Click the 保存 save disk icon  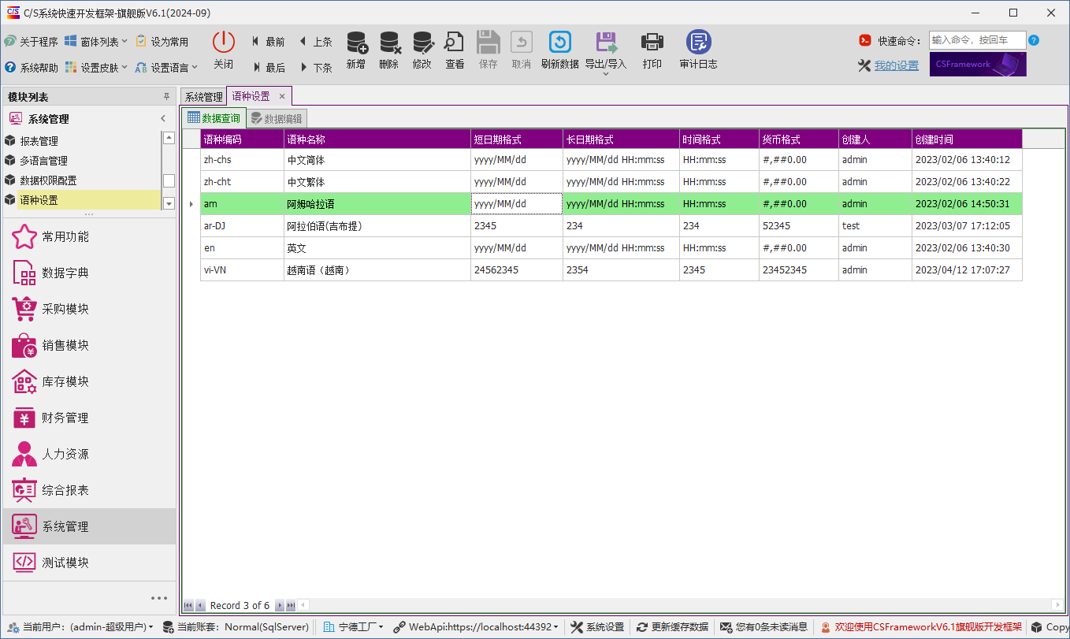tap(489, 42)
